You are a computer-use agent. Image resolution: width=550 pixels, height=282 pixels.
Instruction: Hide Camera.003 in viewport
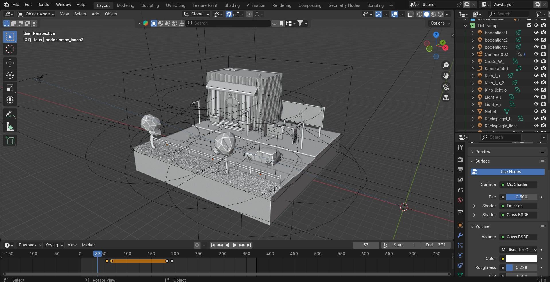(536, 54)
